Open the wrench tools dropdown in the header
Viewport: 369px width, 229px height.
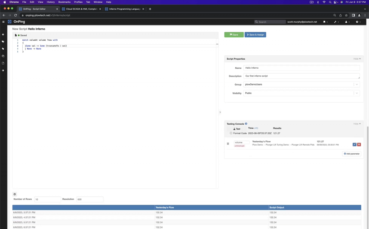pos(336,22)
